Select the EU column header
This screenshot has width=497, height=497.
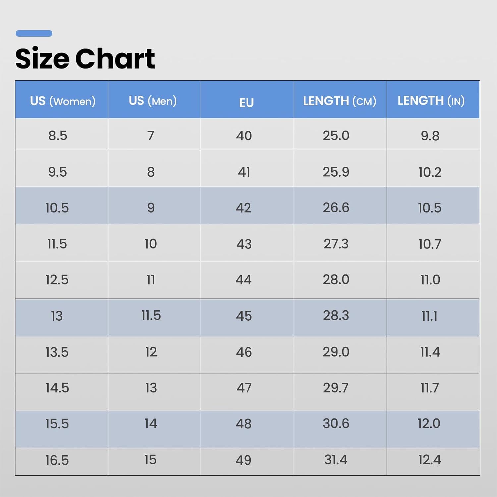(247, 99)
